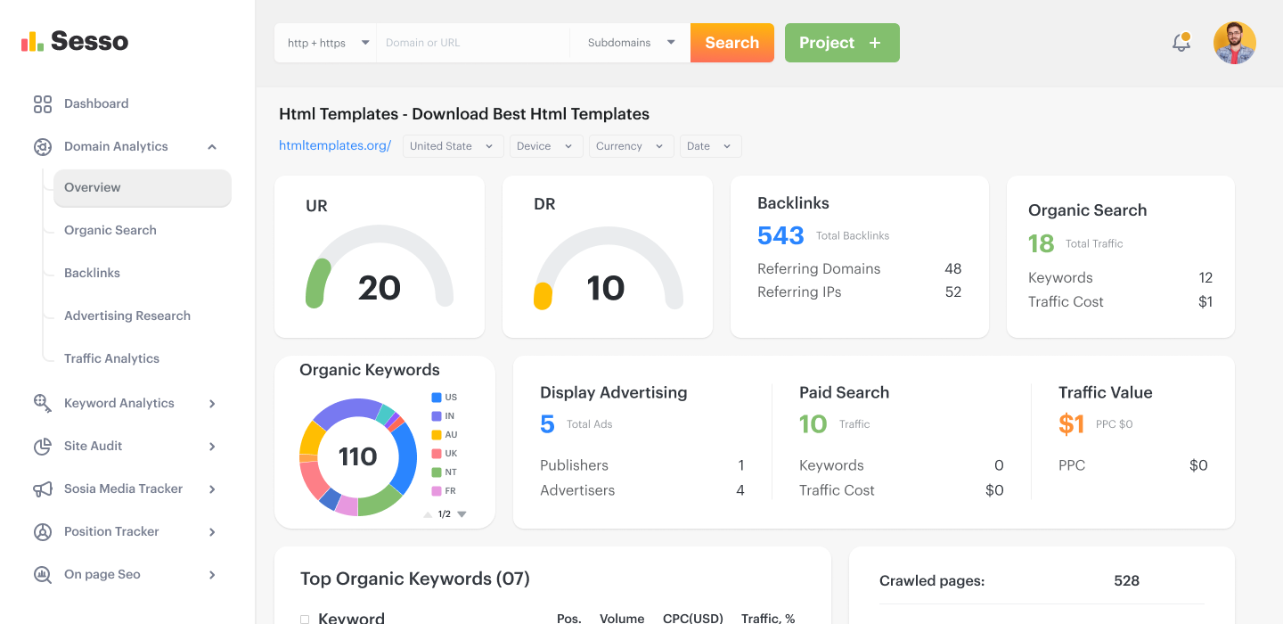Click the Position Tracker icon

(x=42, y=531)
